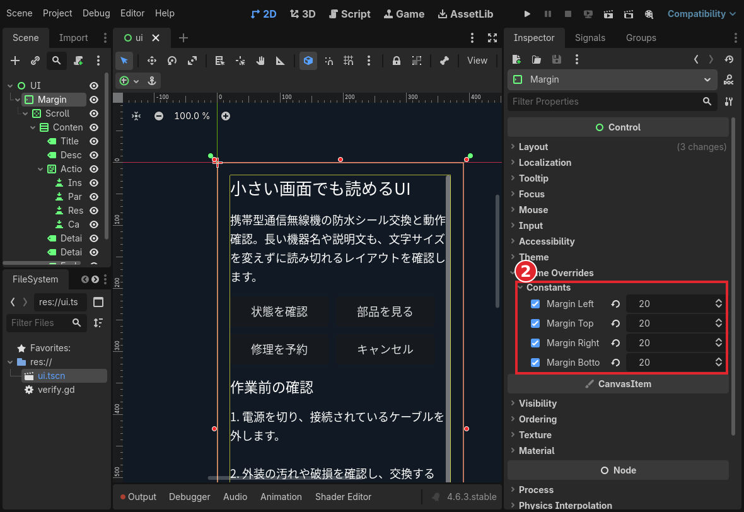The image size is (744, 512).
Task: Open the Movie Maker mode icon
Action: pos(649,14)
